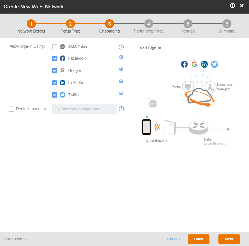Screen dimensions: 249x246
Task: Click the Cancel link
Action: (173, 239)
